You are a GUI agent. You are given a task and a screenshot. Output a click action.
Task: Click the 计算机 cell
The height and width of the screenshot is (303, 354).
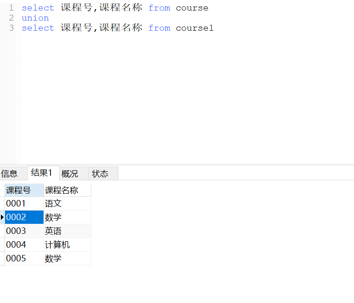[67, 245]
